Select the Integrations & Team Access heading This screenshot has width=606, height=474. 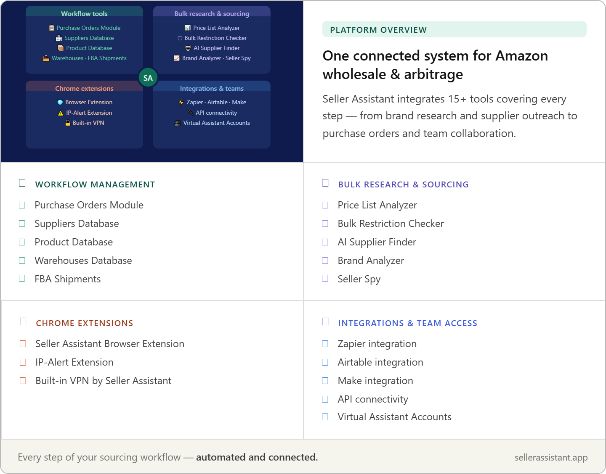click(408, 323)
